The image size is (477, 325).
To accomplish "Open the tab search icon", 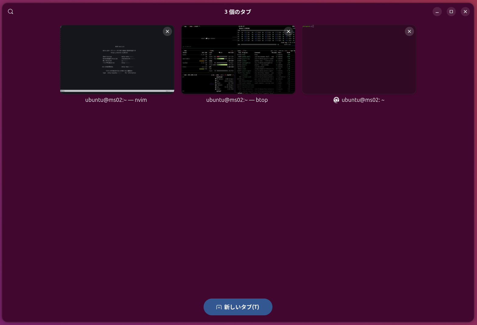I will pos(11,12).
